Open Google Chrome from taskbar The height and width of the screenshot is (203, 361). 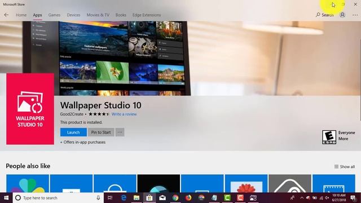(x=175, y=198)
